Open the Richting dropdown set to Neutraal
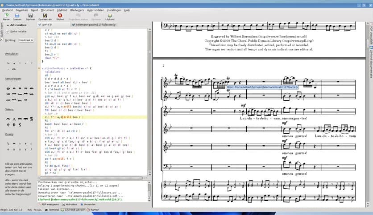The height and width of the screenshot is (215, 373). point(26,40)
